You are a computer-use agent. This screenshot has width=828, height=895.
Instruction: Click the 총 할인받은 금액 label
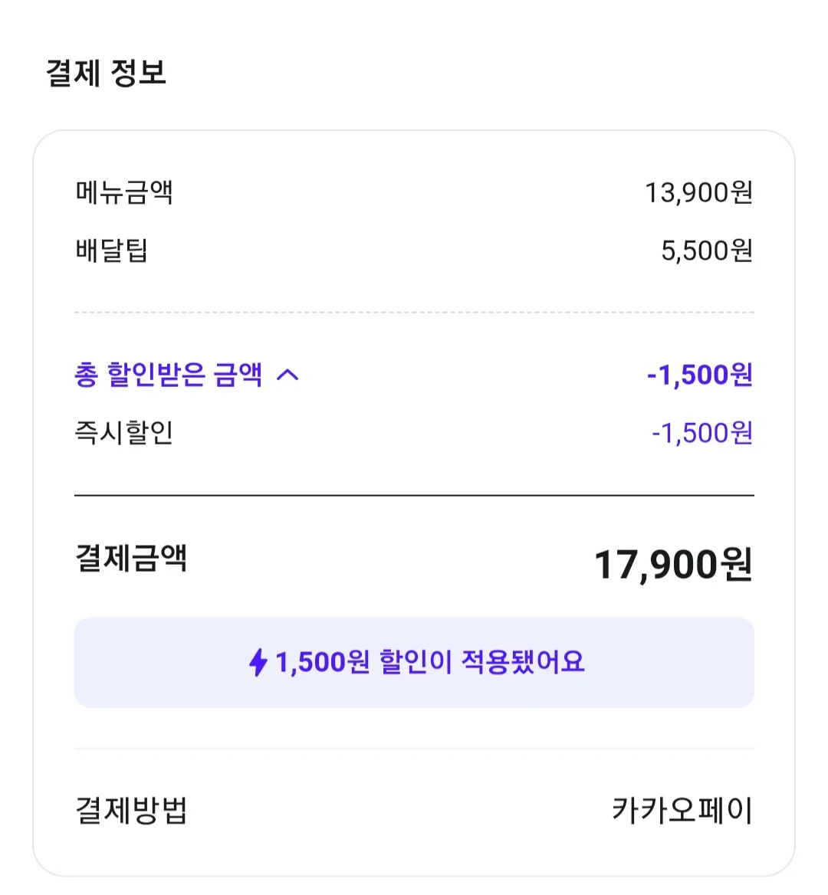point(169,375)
